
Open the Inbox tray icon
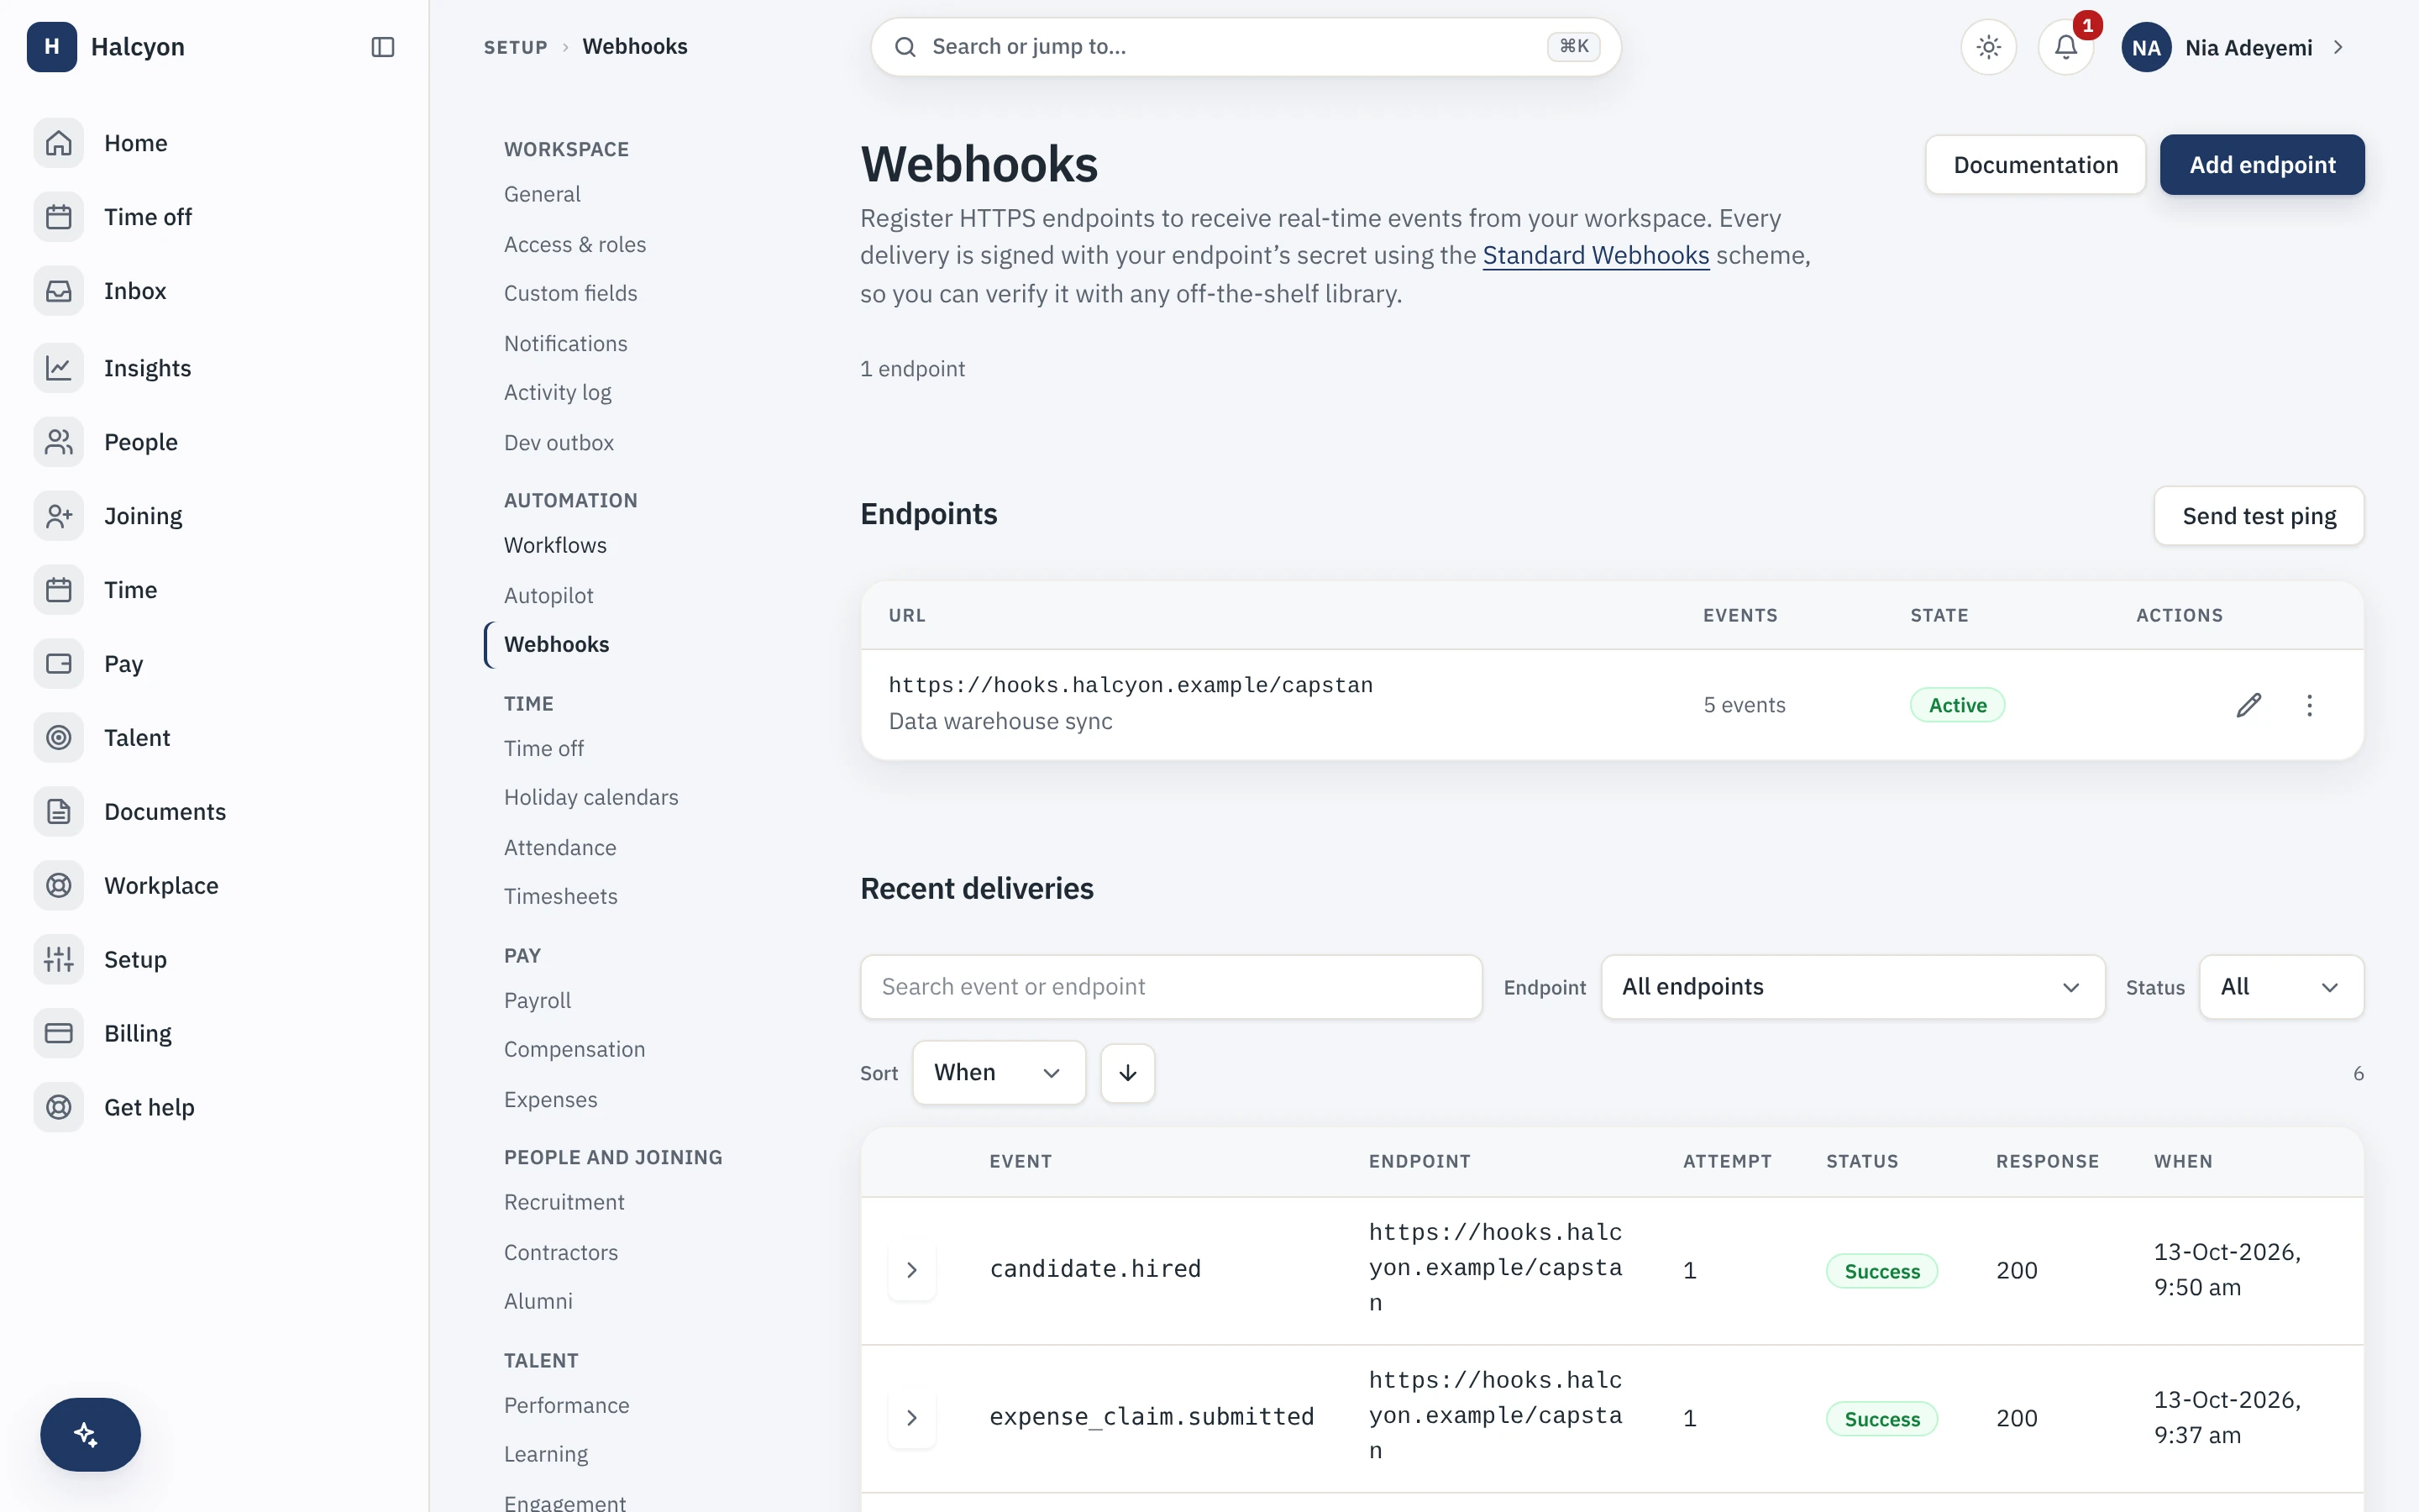point(59,291)
